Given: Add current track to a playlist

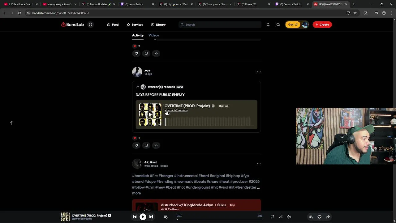Looking at the screenshot, I should point(311,217).
